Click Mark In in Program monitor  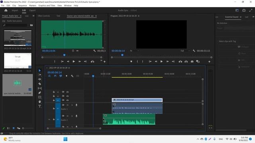[x=137, y=62]
